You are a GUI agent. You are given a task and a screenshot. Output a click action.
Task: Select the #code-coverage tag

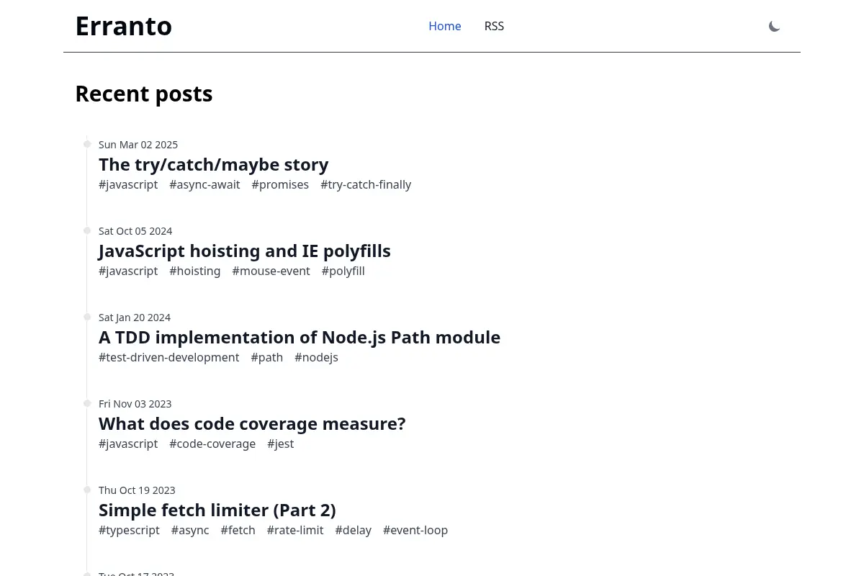coord(212,444)
